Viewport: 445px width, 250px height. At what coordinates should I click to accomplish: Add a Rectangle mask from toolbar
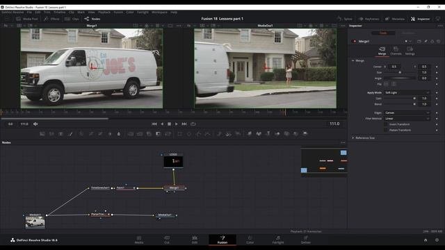click(x=179, y=134)
